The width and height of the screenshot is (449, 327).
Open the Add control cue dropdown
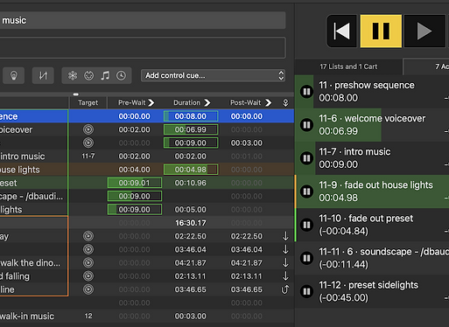coord(213,75)
